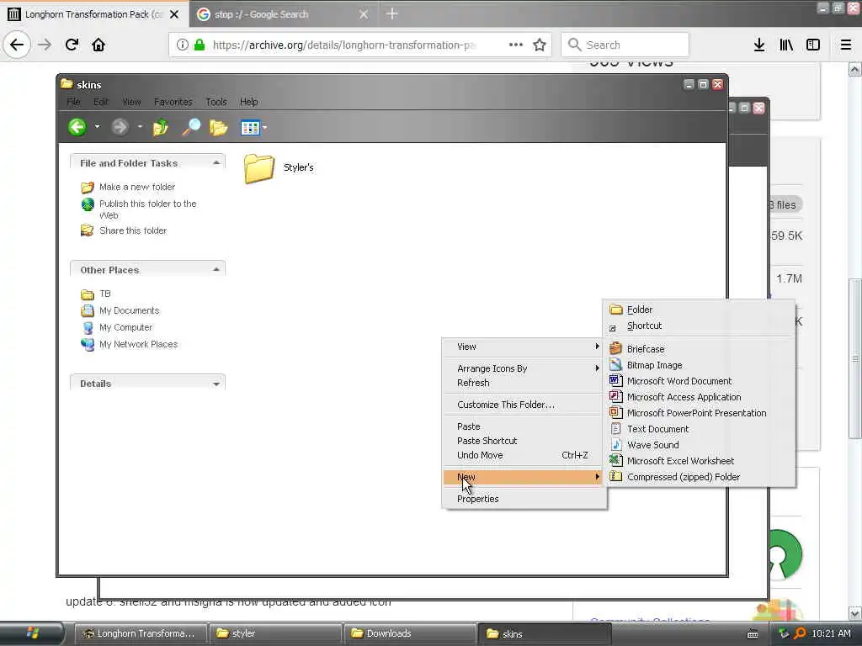Screen dimensions: 862x646
Task: Create a new Wave Sound
Action: 700,445
